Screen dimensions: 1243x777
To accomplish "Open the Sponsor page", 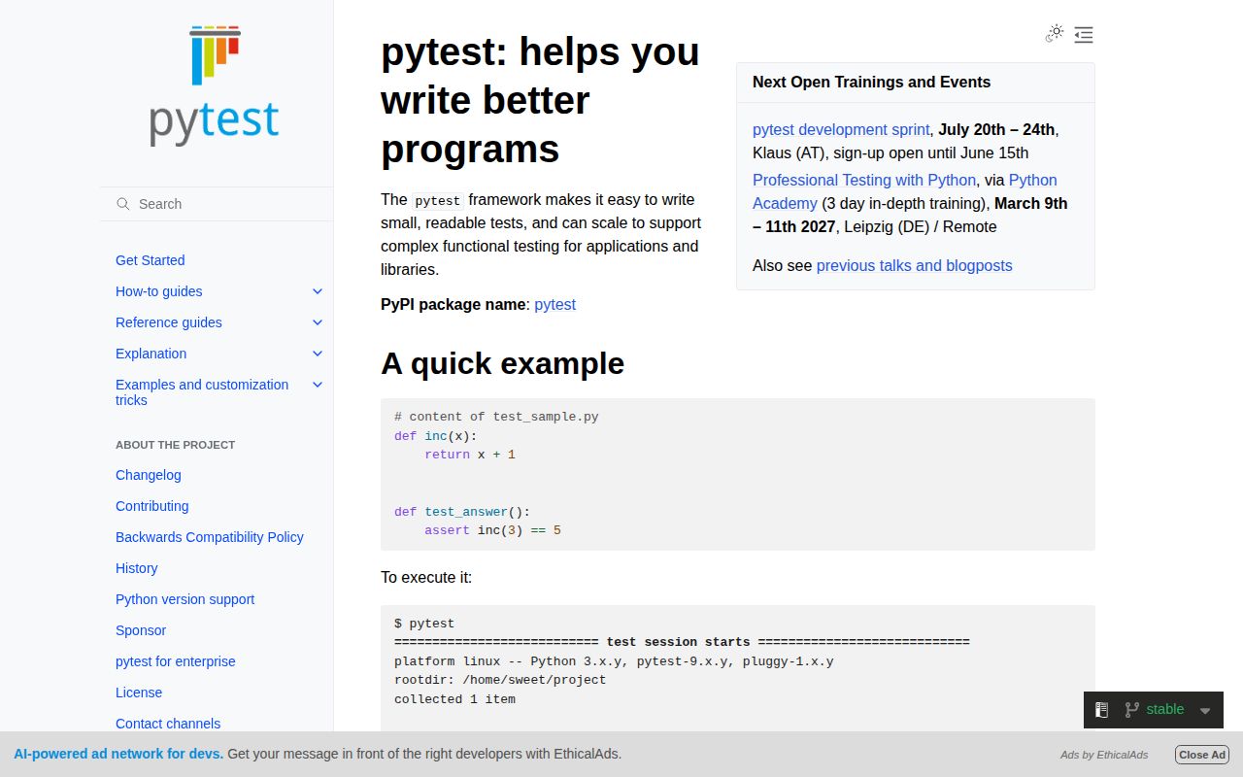I will tap(141, 630).
